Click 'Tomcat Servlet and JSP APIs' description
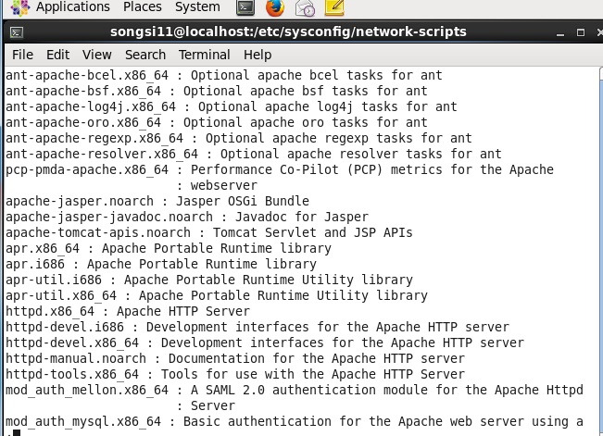The height and width of the screenshot is (436, 603). 313,233
